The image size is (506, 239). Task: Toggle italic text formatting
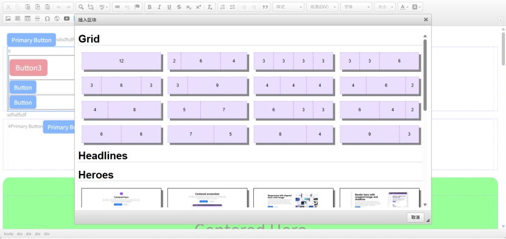(159, 7)
